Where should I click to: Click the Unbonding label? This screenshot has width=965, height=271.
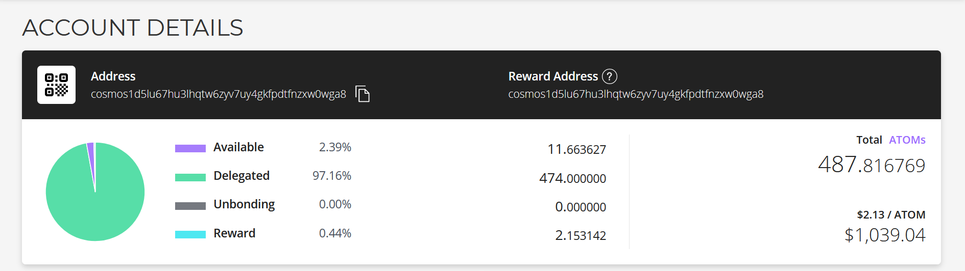tap(244, 204)
